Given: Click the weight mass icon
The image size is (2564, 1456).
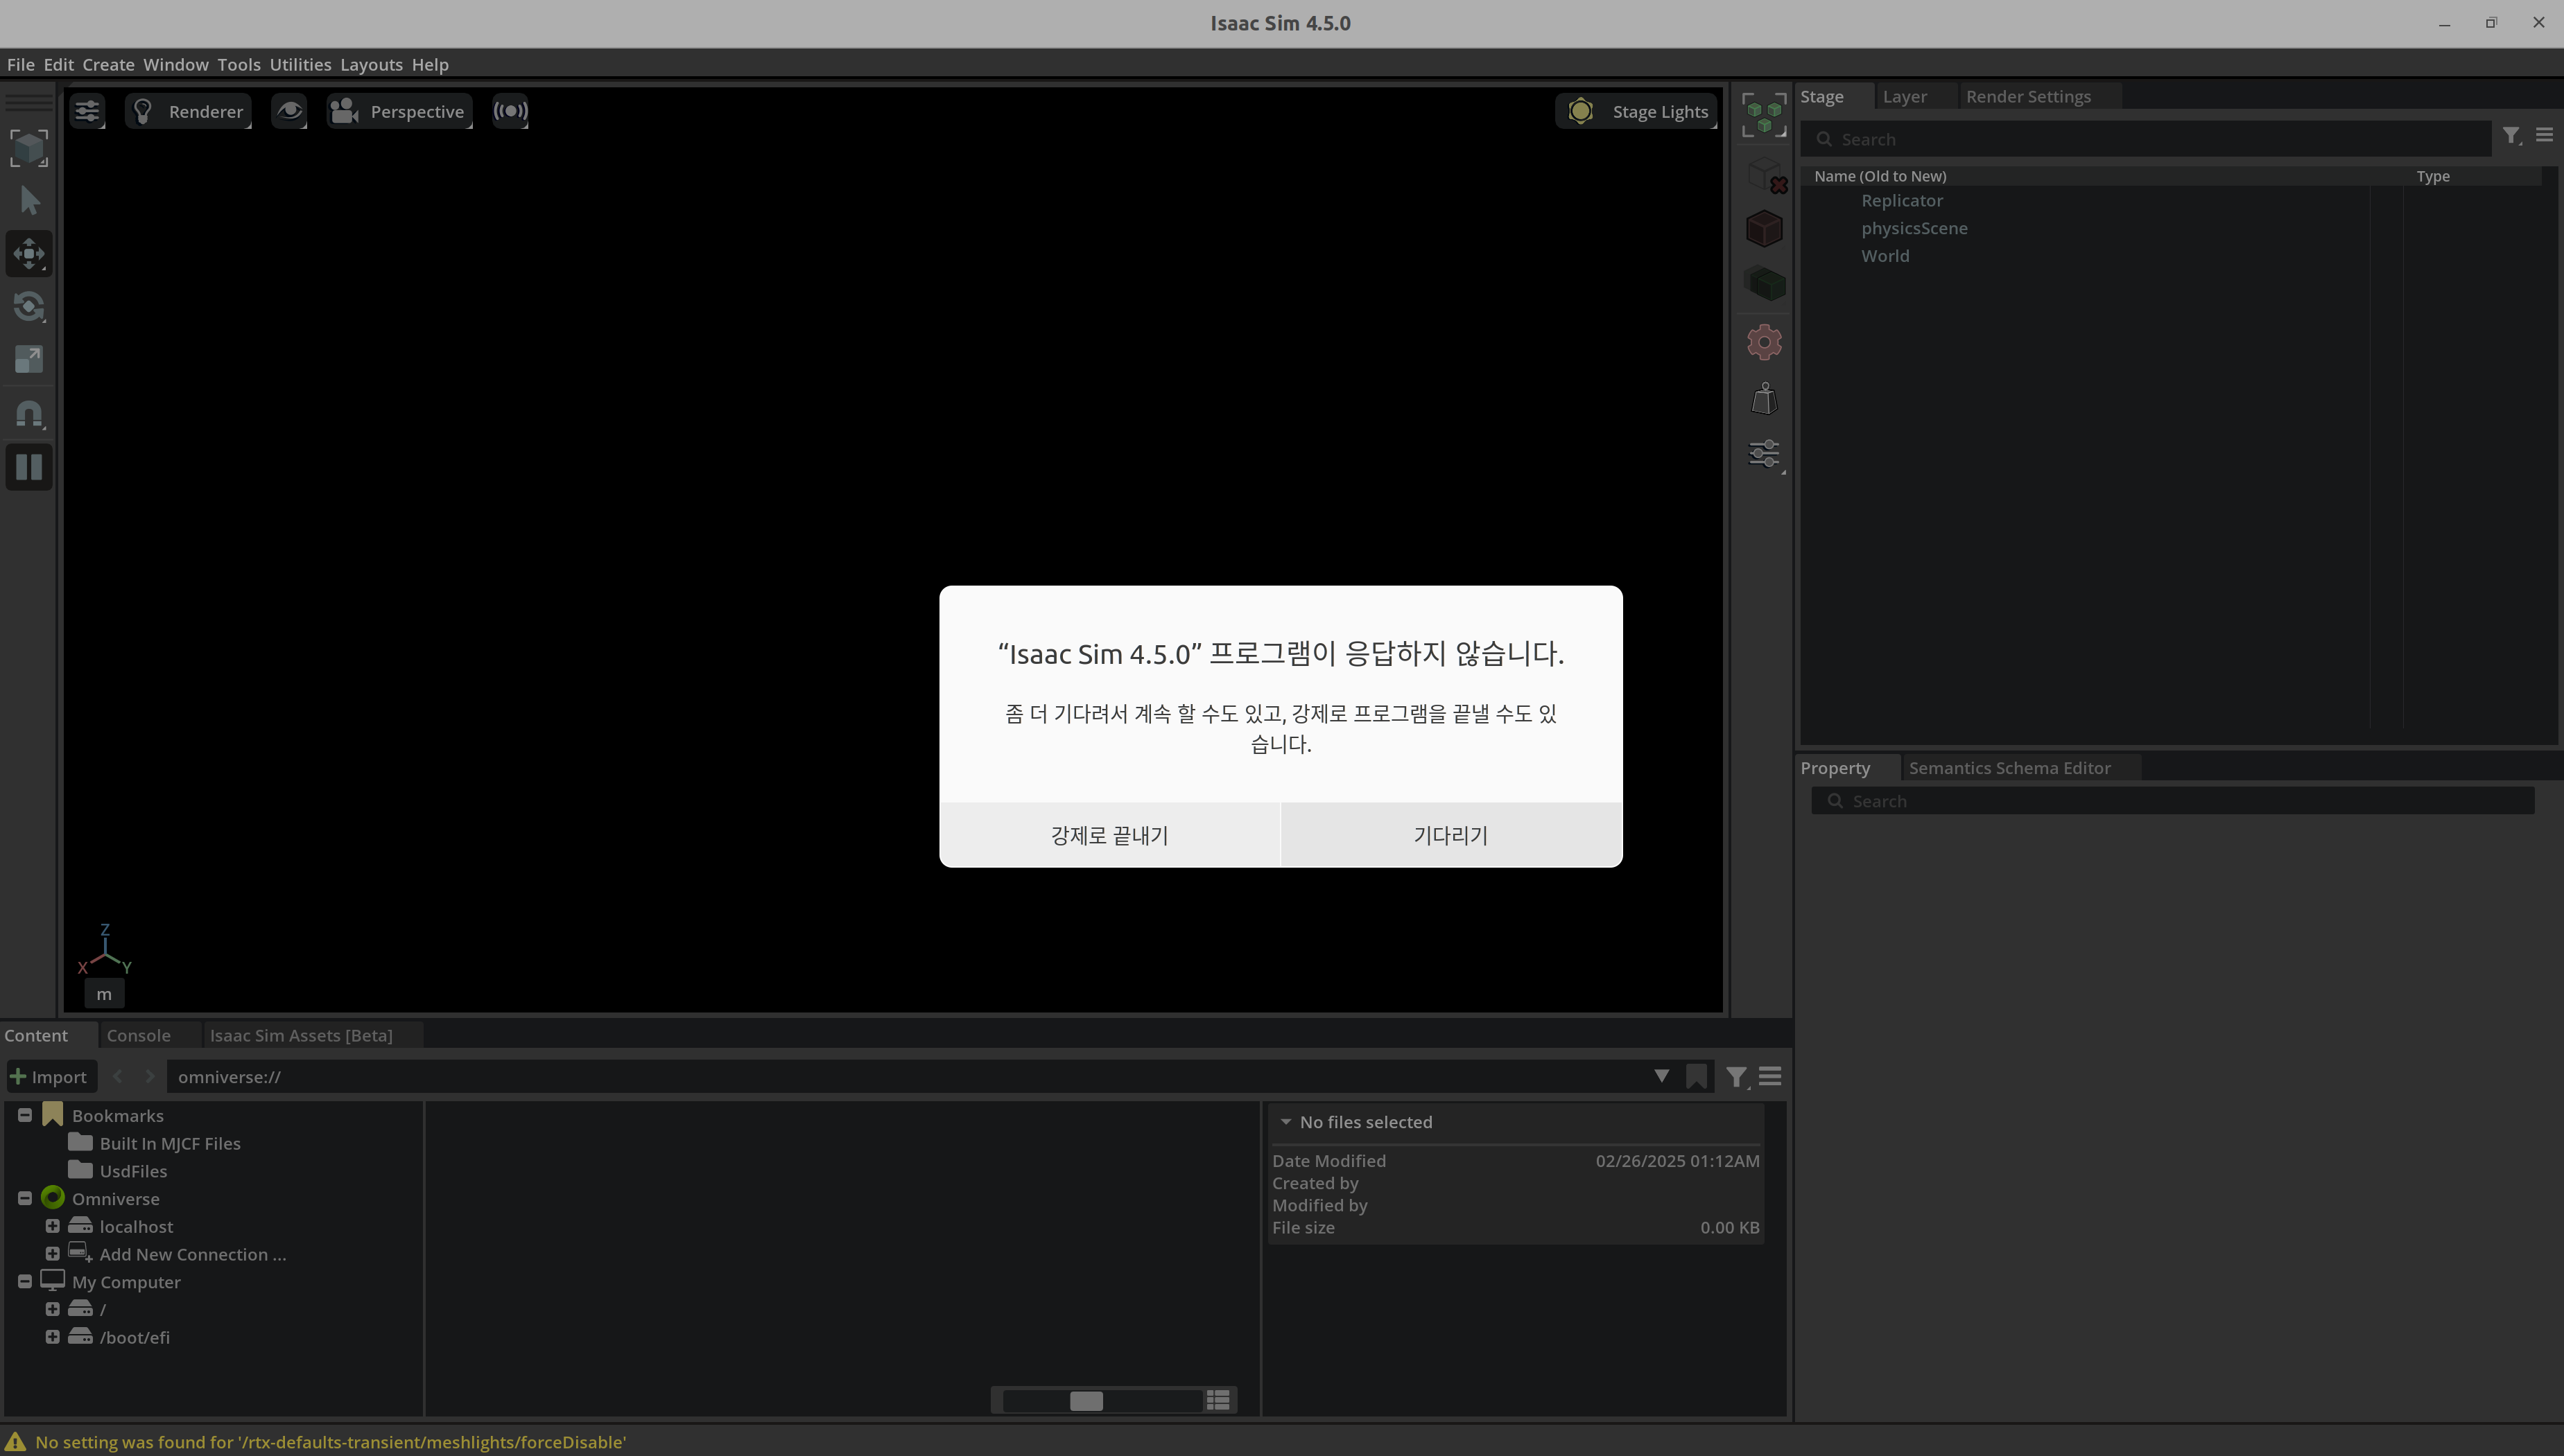Looking at the screenshot, I should 1765,399.
